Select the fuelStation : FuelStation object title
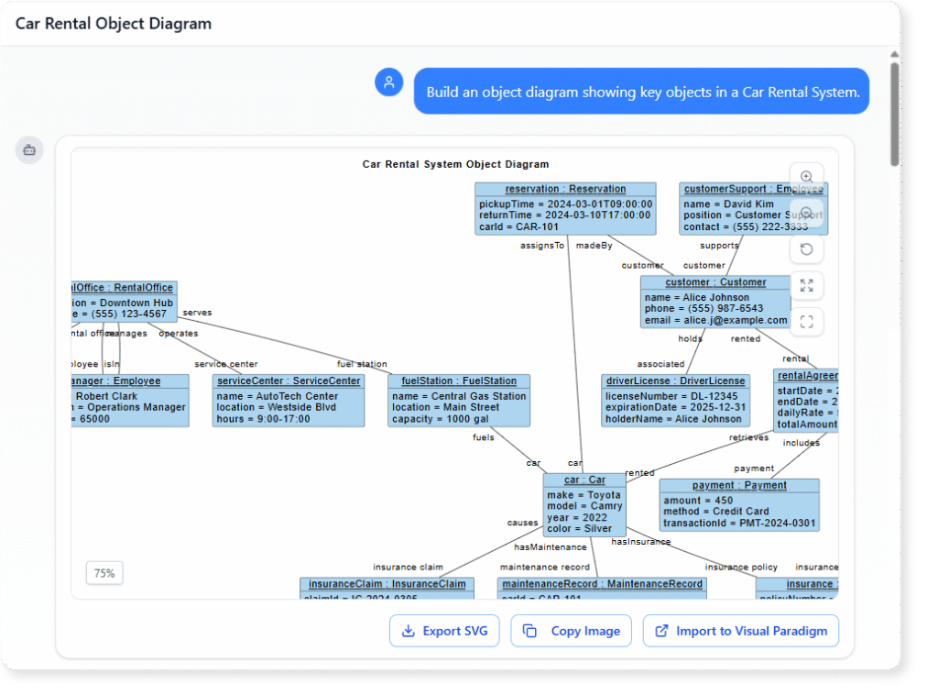This screenshot has width=938, height=695. click(459, 381)
